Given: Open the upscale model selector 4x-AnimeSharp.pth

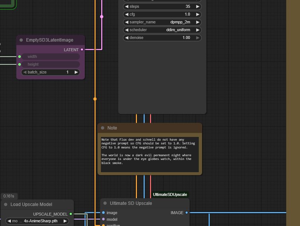Looking at the screenshot, I should (x=37, y=221).
